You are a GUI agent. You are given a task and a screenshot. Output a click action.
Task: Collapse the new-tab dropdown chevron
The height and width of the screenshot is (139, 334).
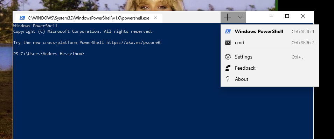tap(240, 17)
